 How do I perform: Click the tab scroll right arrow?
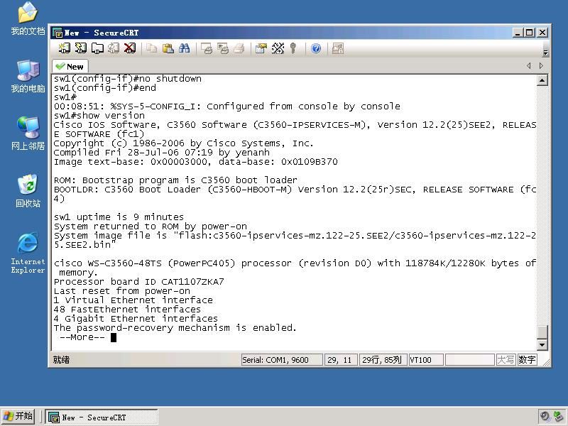[541, 65]
